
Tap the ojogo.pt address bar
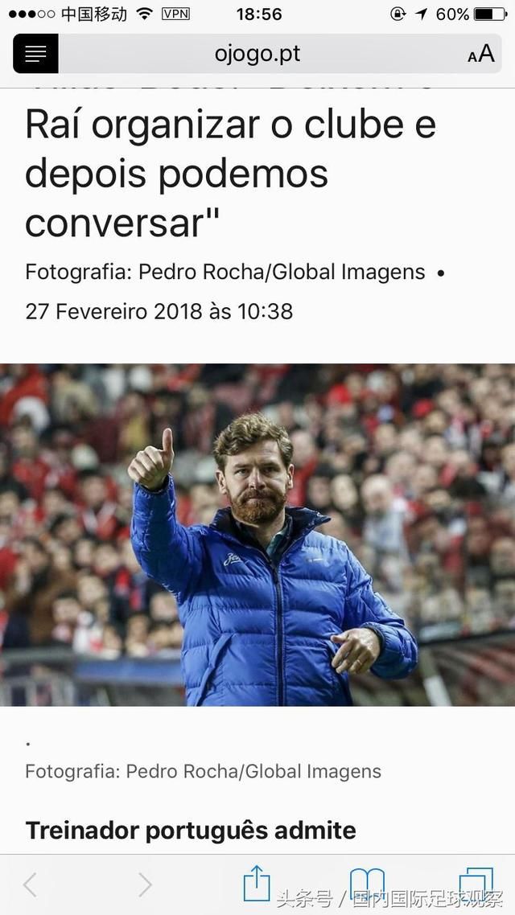pyautogui.click(x=257, y=54)
